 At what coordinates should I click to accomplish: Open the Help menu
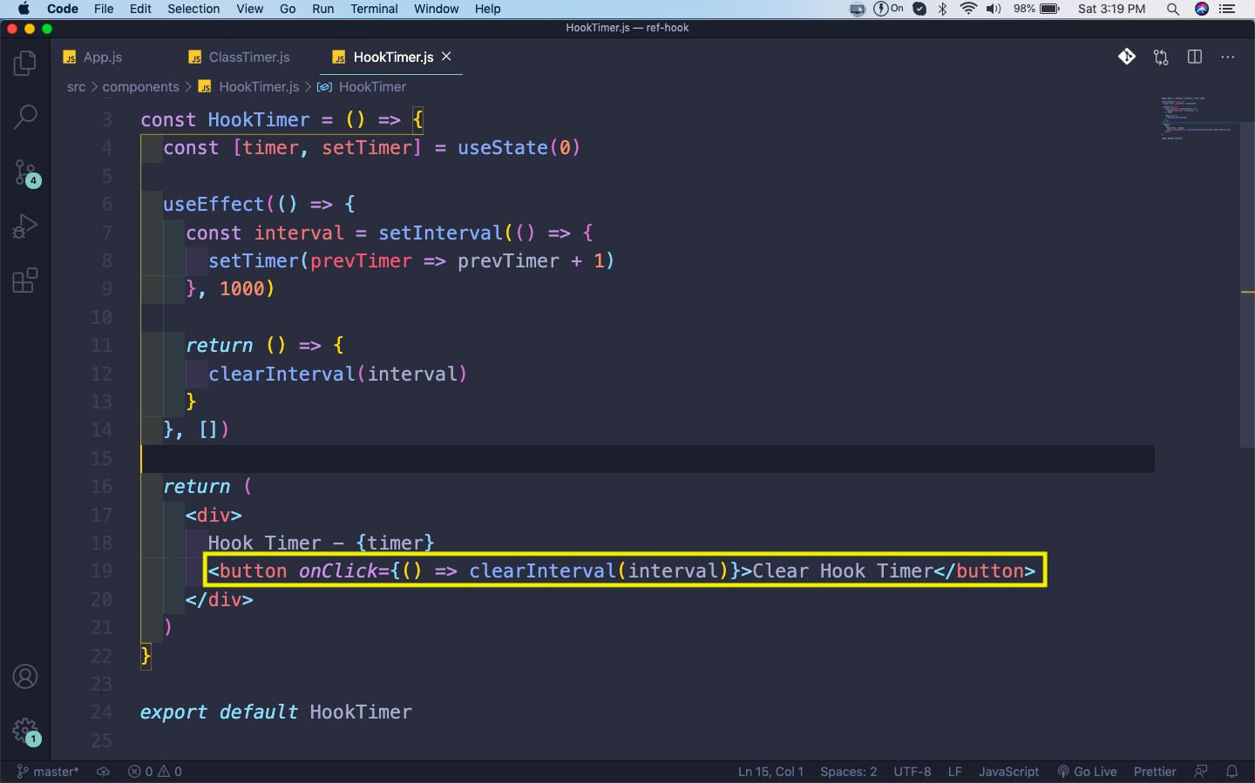tap(487, 9)
